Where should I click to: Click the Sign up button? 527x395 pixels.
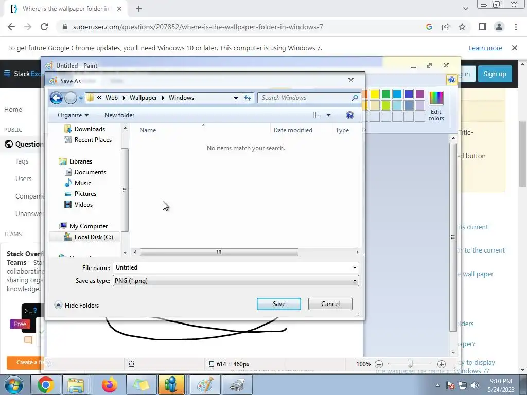tap(495, 74)
